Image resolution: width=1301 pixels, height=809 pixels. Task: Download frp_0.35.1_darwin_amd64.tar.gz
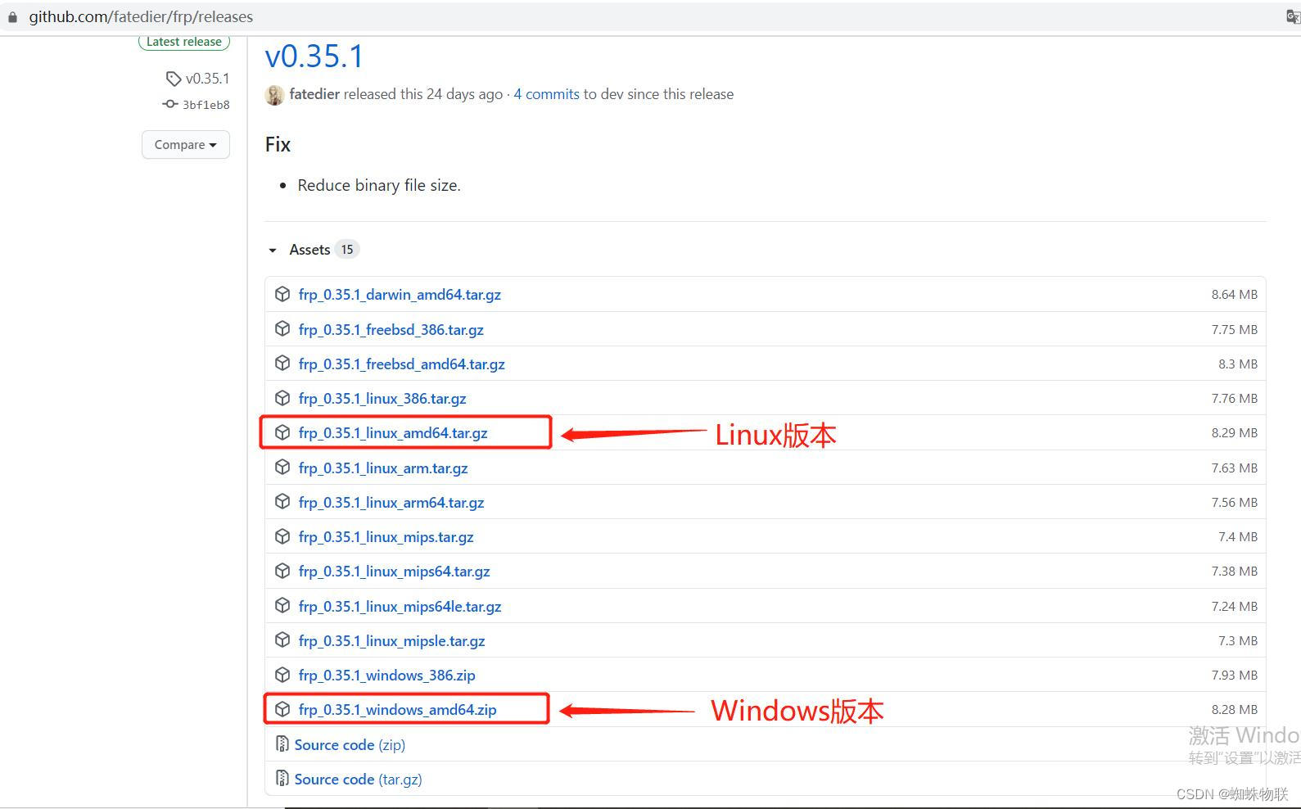point(400,294)
